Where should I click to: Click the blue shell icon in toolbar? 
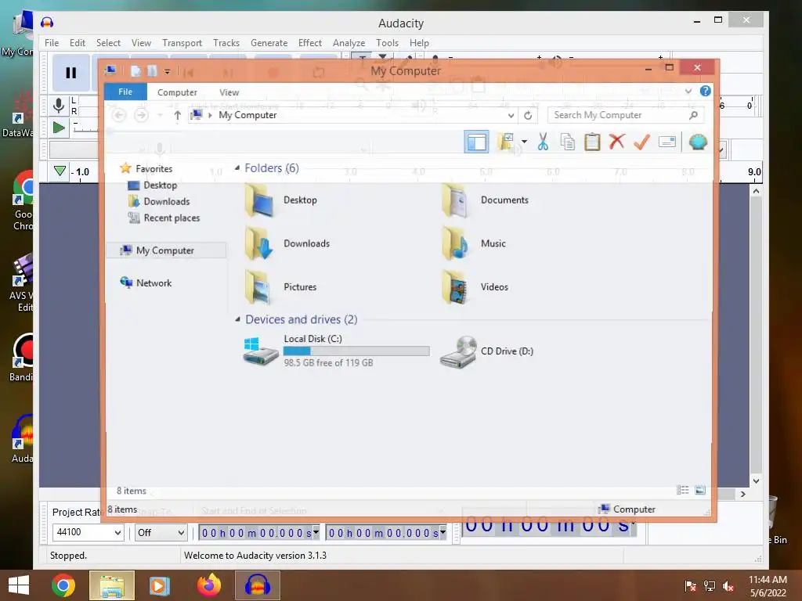tap(698, 142)
